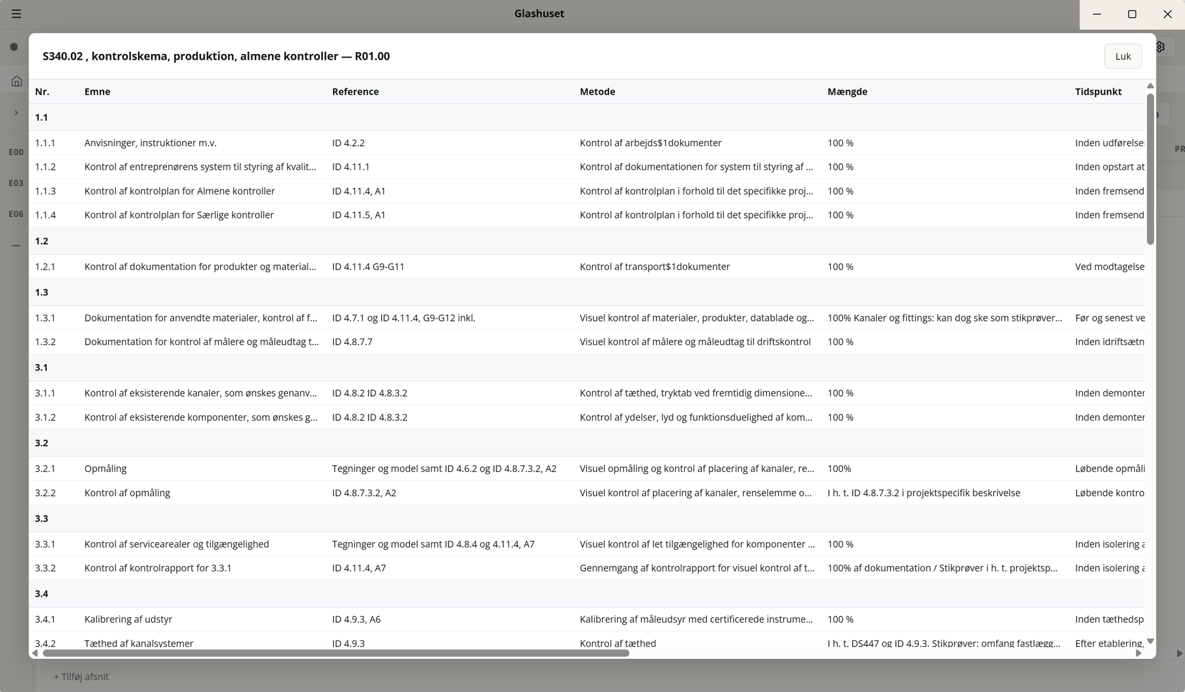Select 'Kalibrering af udstyr' row
The image size is (1185, 692).
click(x=587, y=619)
